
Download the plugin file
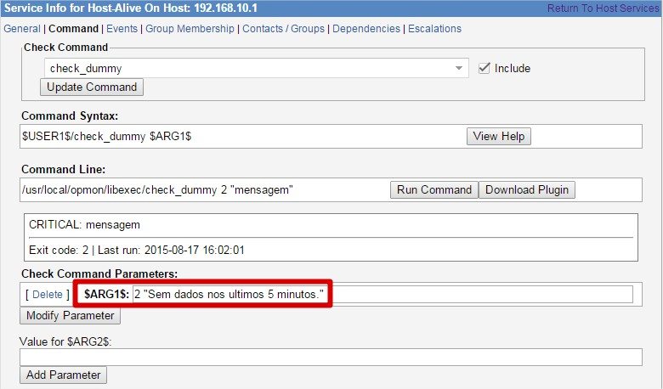pos(527,189)
